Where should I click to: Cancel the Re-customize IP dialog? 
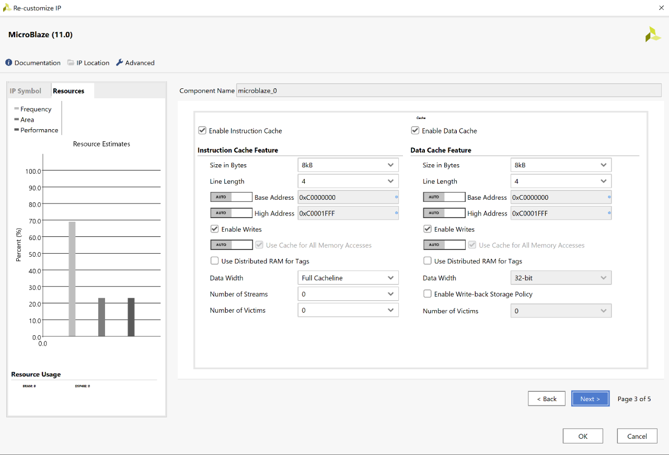pyautogui.click(x=637, y=436)
